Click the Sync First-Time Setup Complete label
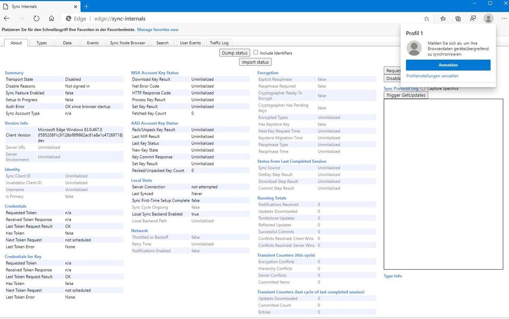 point(161,200)
